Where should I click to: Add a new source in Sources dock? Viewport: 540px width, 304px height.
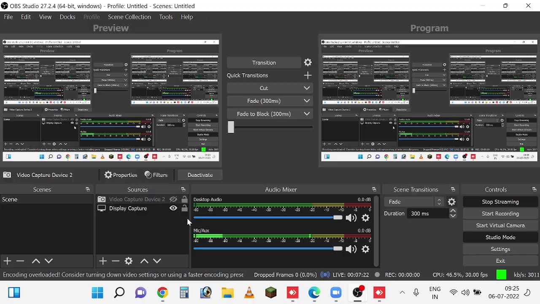103,261
